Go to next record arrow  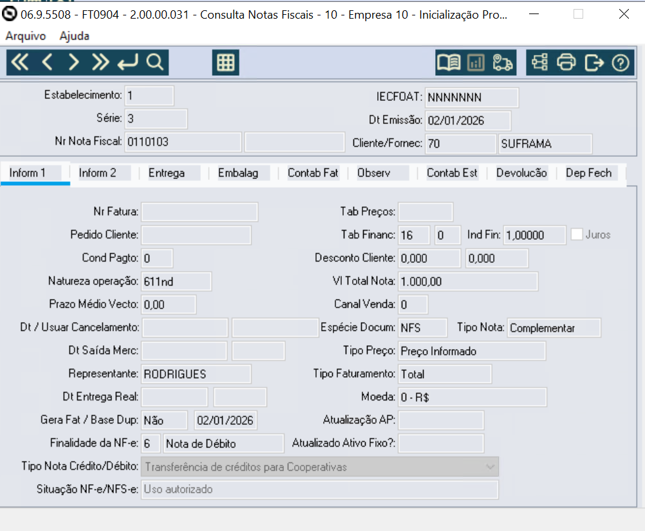tap(73, 62)
